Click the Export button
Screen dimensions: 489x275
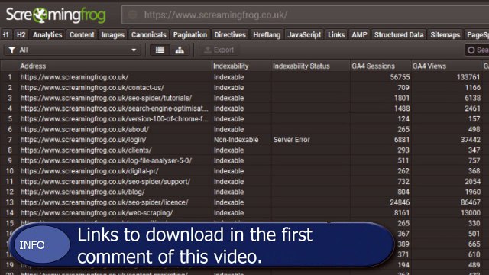coord(219,50)
